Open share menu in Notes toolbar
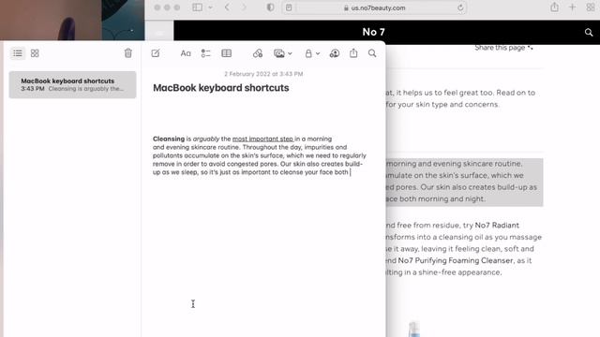Viewport: 600px width, 337px height. coord(353,52)
